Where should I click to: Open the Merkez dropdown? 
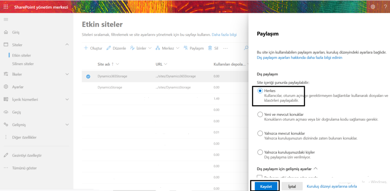click(x=168, y=48)
